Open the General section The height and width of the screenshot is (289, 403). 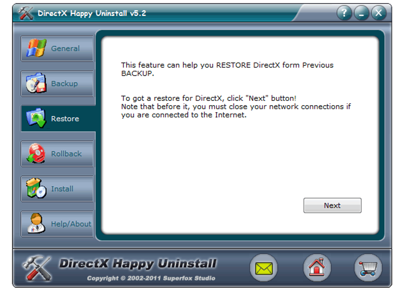point(57,48)
